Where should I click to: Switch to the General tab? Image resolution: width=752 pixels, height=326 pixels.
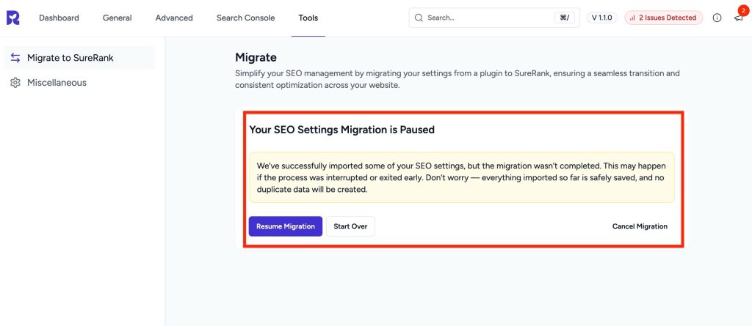(117, 18)
